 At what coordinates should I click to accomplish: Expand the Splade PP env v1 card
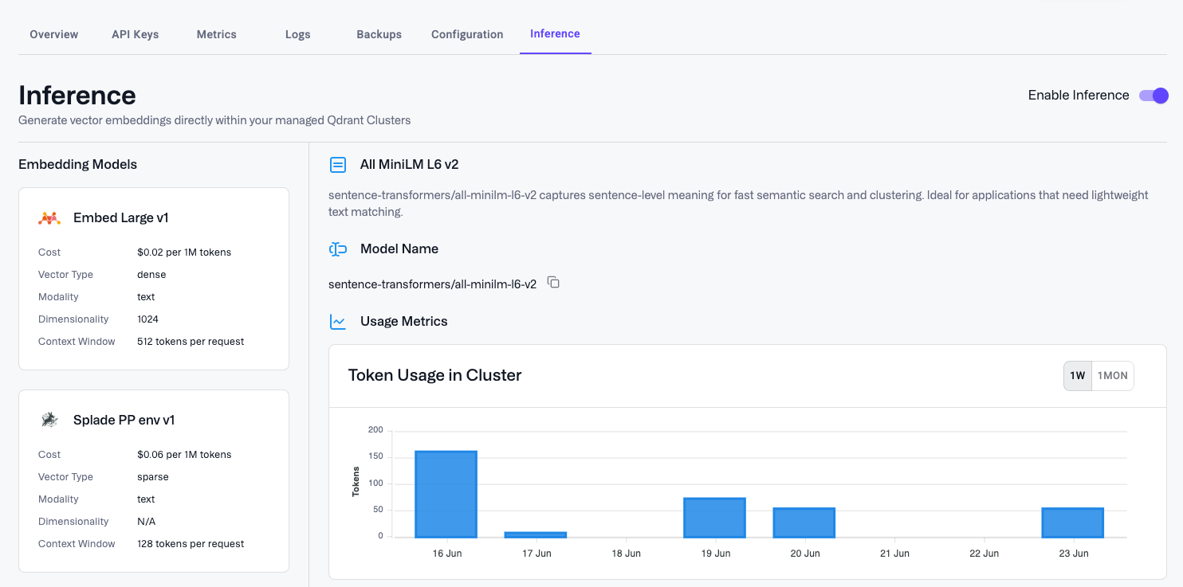pyautogui.click(x=153, y=480)
